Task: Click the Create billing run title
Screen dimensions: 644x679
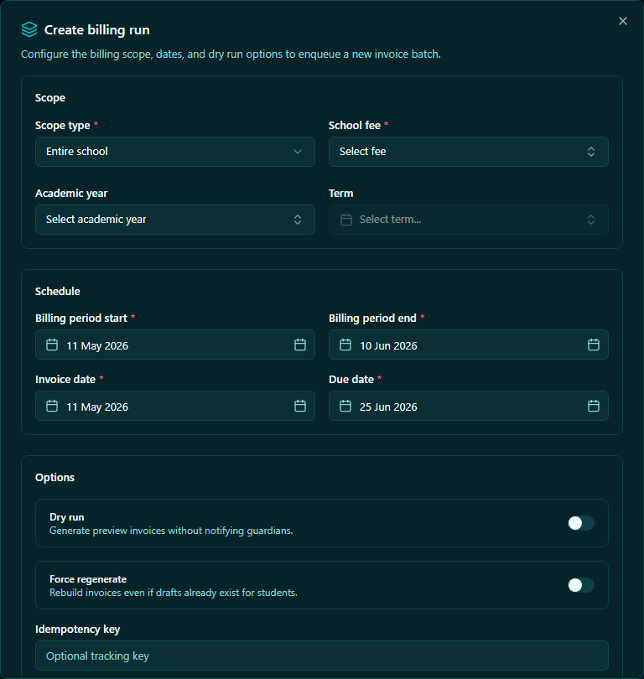Action: coord(97,30)
